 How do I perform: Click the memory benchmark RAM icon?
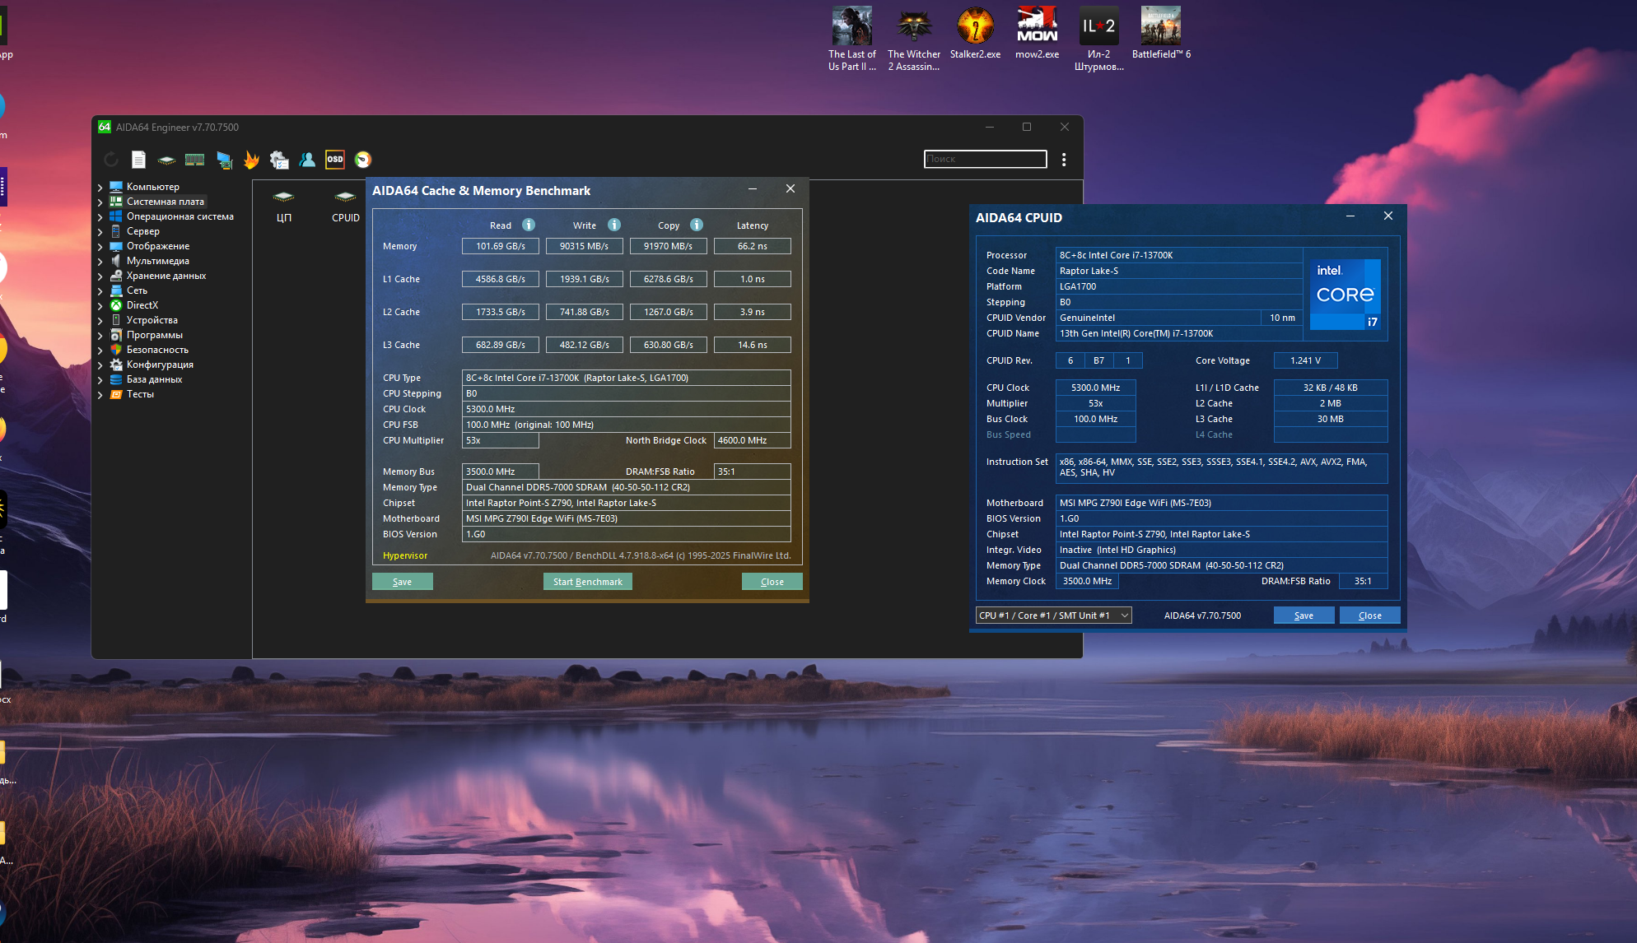(x=194, y=160)
